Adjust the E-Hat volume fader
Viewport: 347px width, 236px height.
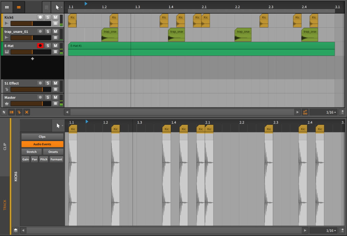[x=31, y=52]
